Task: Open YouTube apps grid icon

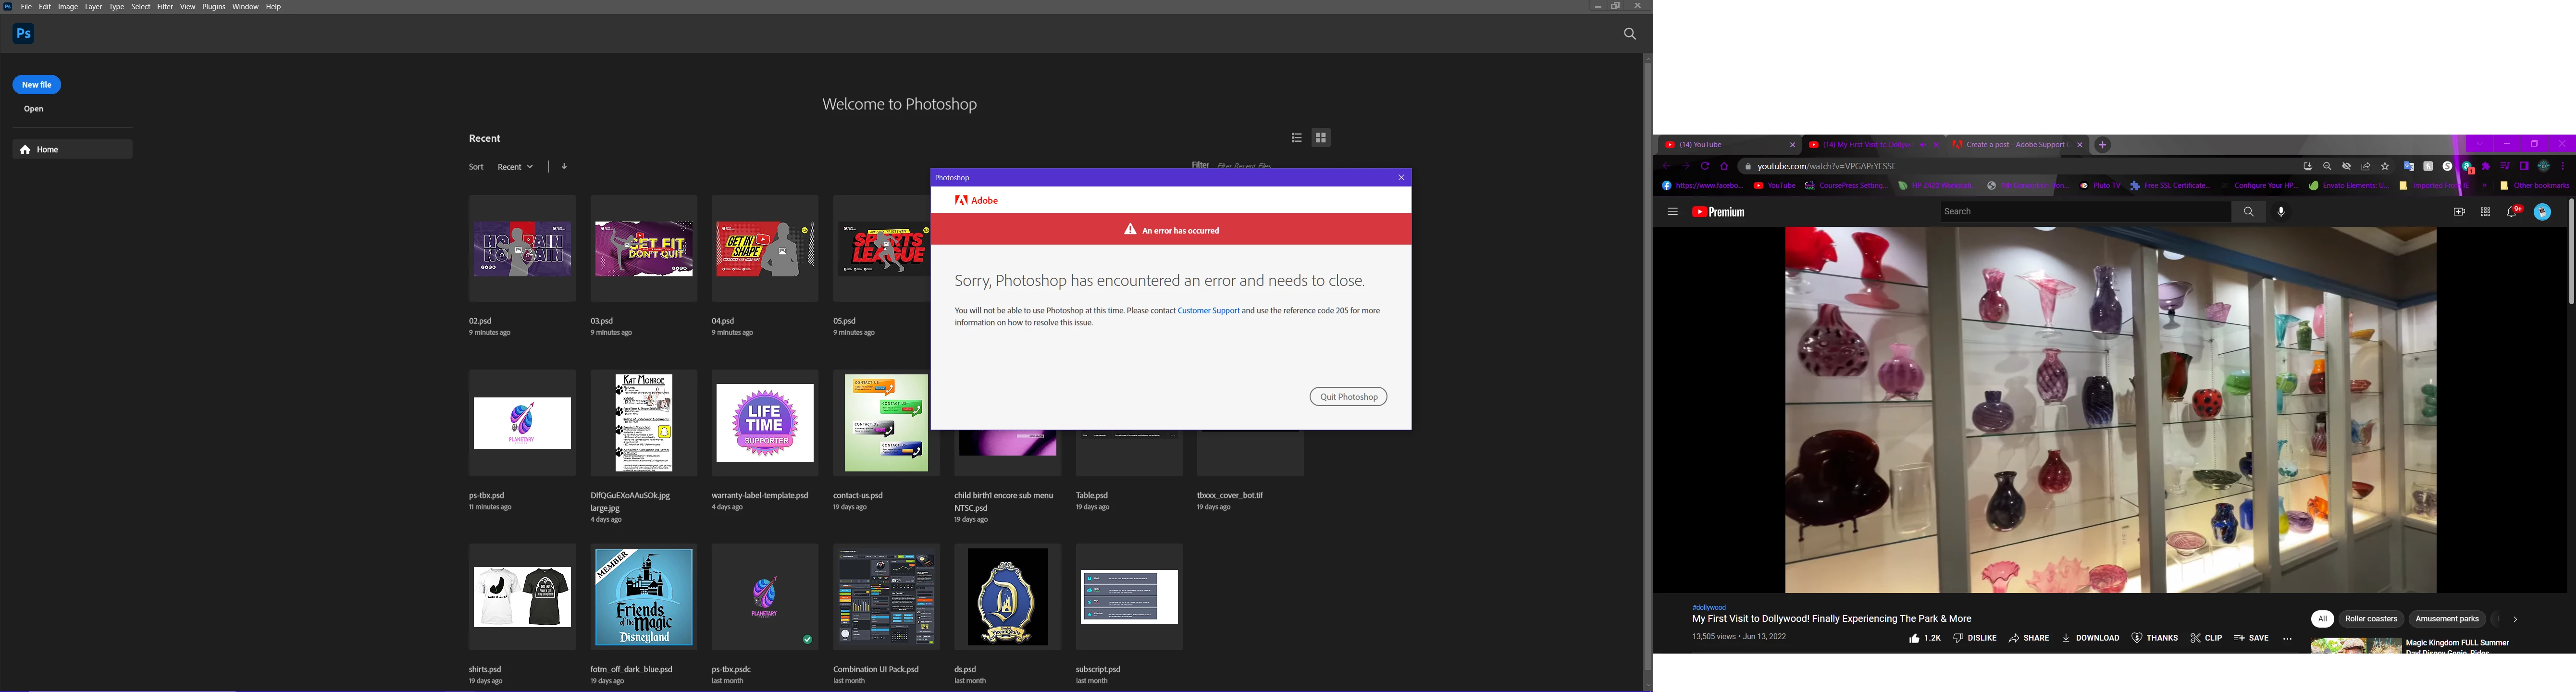Action: click(2485, 212)
